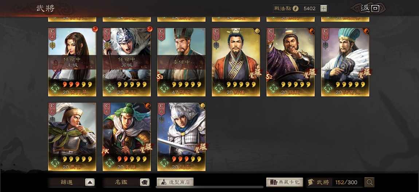This screenshot has height=192, width=419.
Task: Open the 名鑑 catalogue
Action: click(x=121, y=183)
